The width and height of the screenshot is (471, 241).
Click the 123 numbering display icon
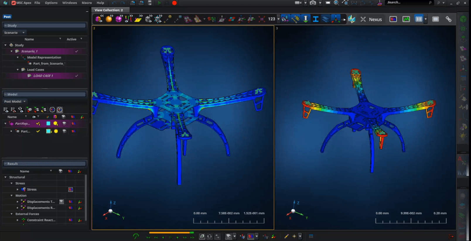click(x=272, y=19)
